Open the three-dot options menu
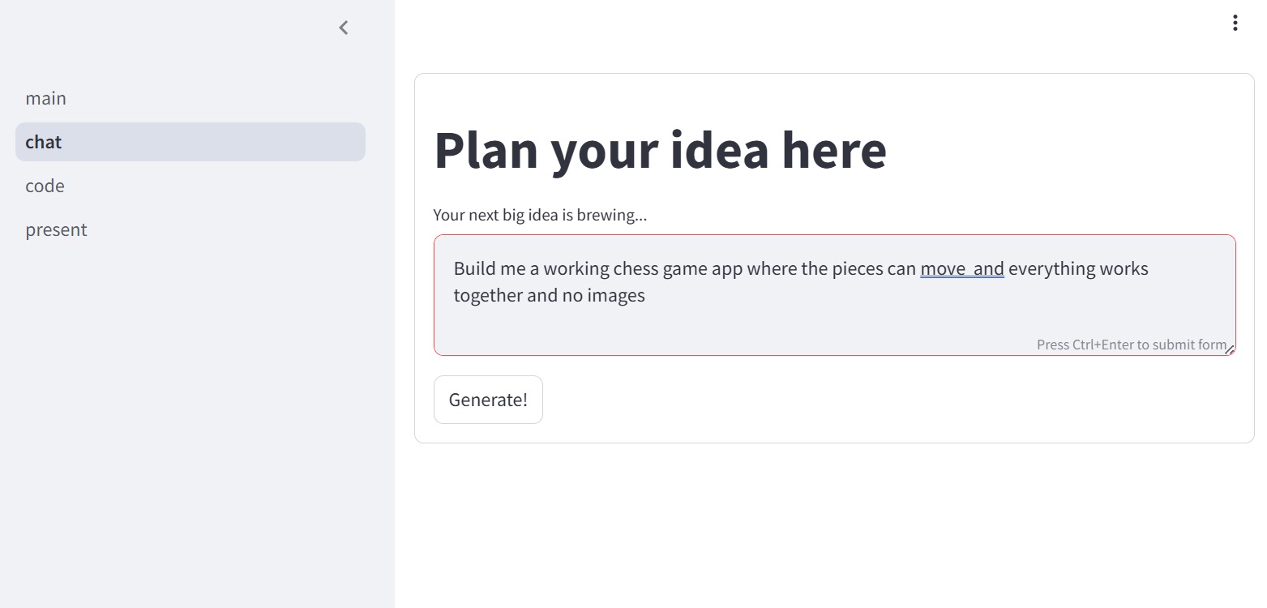 1235,23
